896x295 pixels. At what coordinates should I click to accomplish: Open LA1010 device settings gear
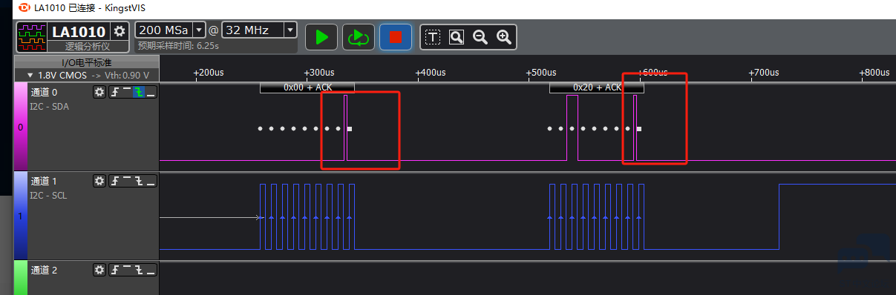(x=120, y=31)
